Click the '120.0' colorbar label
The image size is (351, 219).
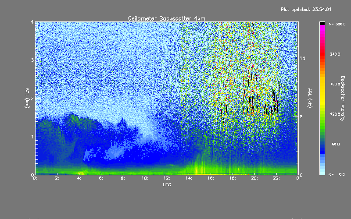pyautogui.click(x=335, y=114)
